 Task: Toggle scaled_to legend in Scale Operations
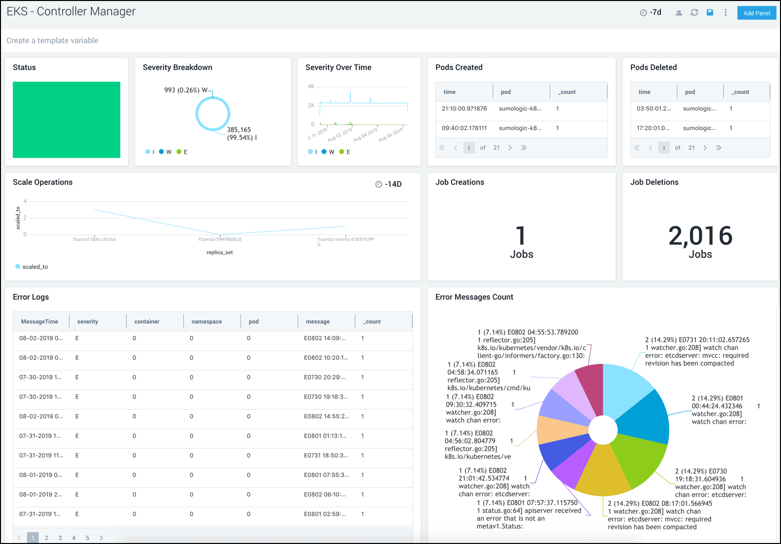31,267
